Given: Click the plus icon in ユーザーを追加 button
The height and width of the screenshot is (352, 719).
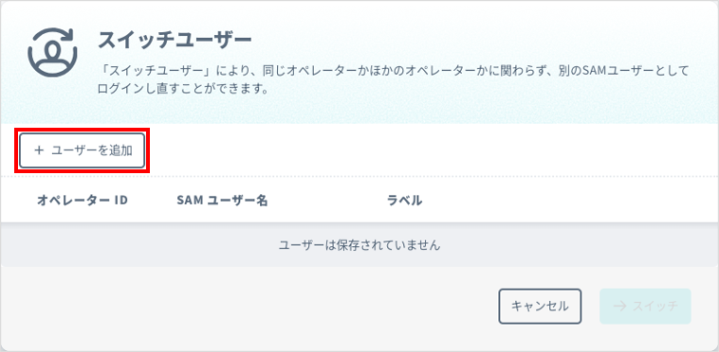Looking at the screenshot, I should (39, 150).
